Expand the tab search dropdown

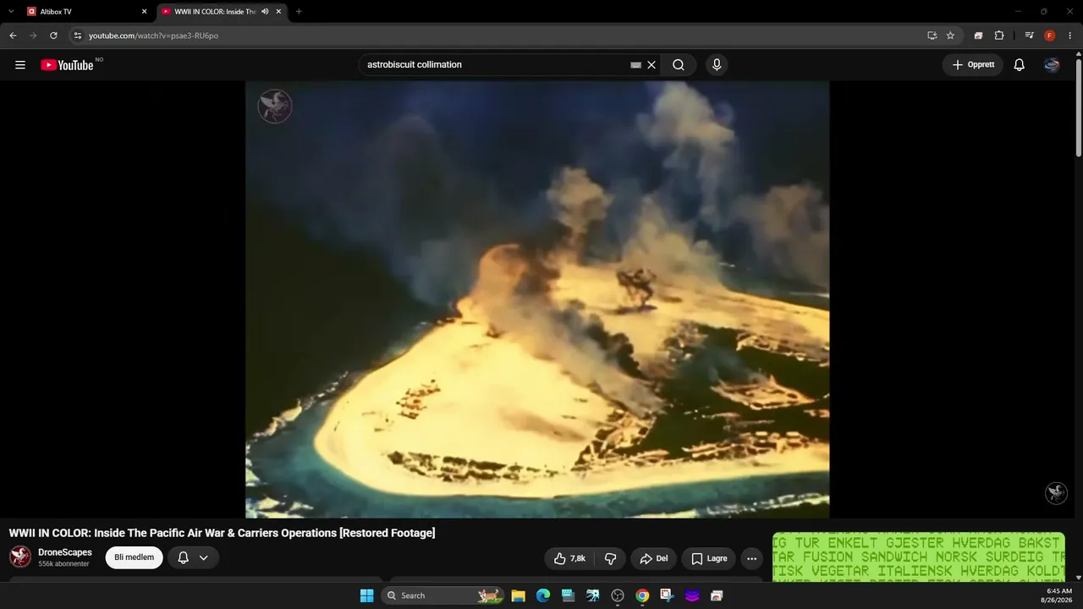(11, 12)
